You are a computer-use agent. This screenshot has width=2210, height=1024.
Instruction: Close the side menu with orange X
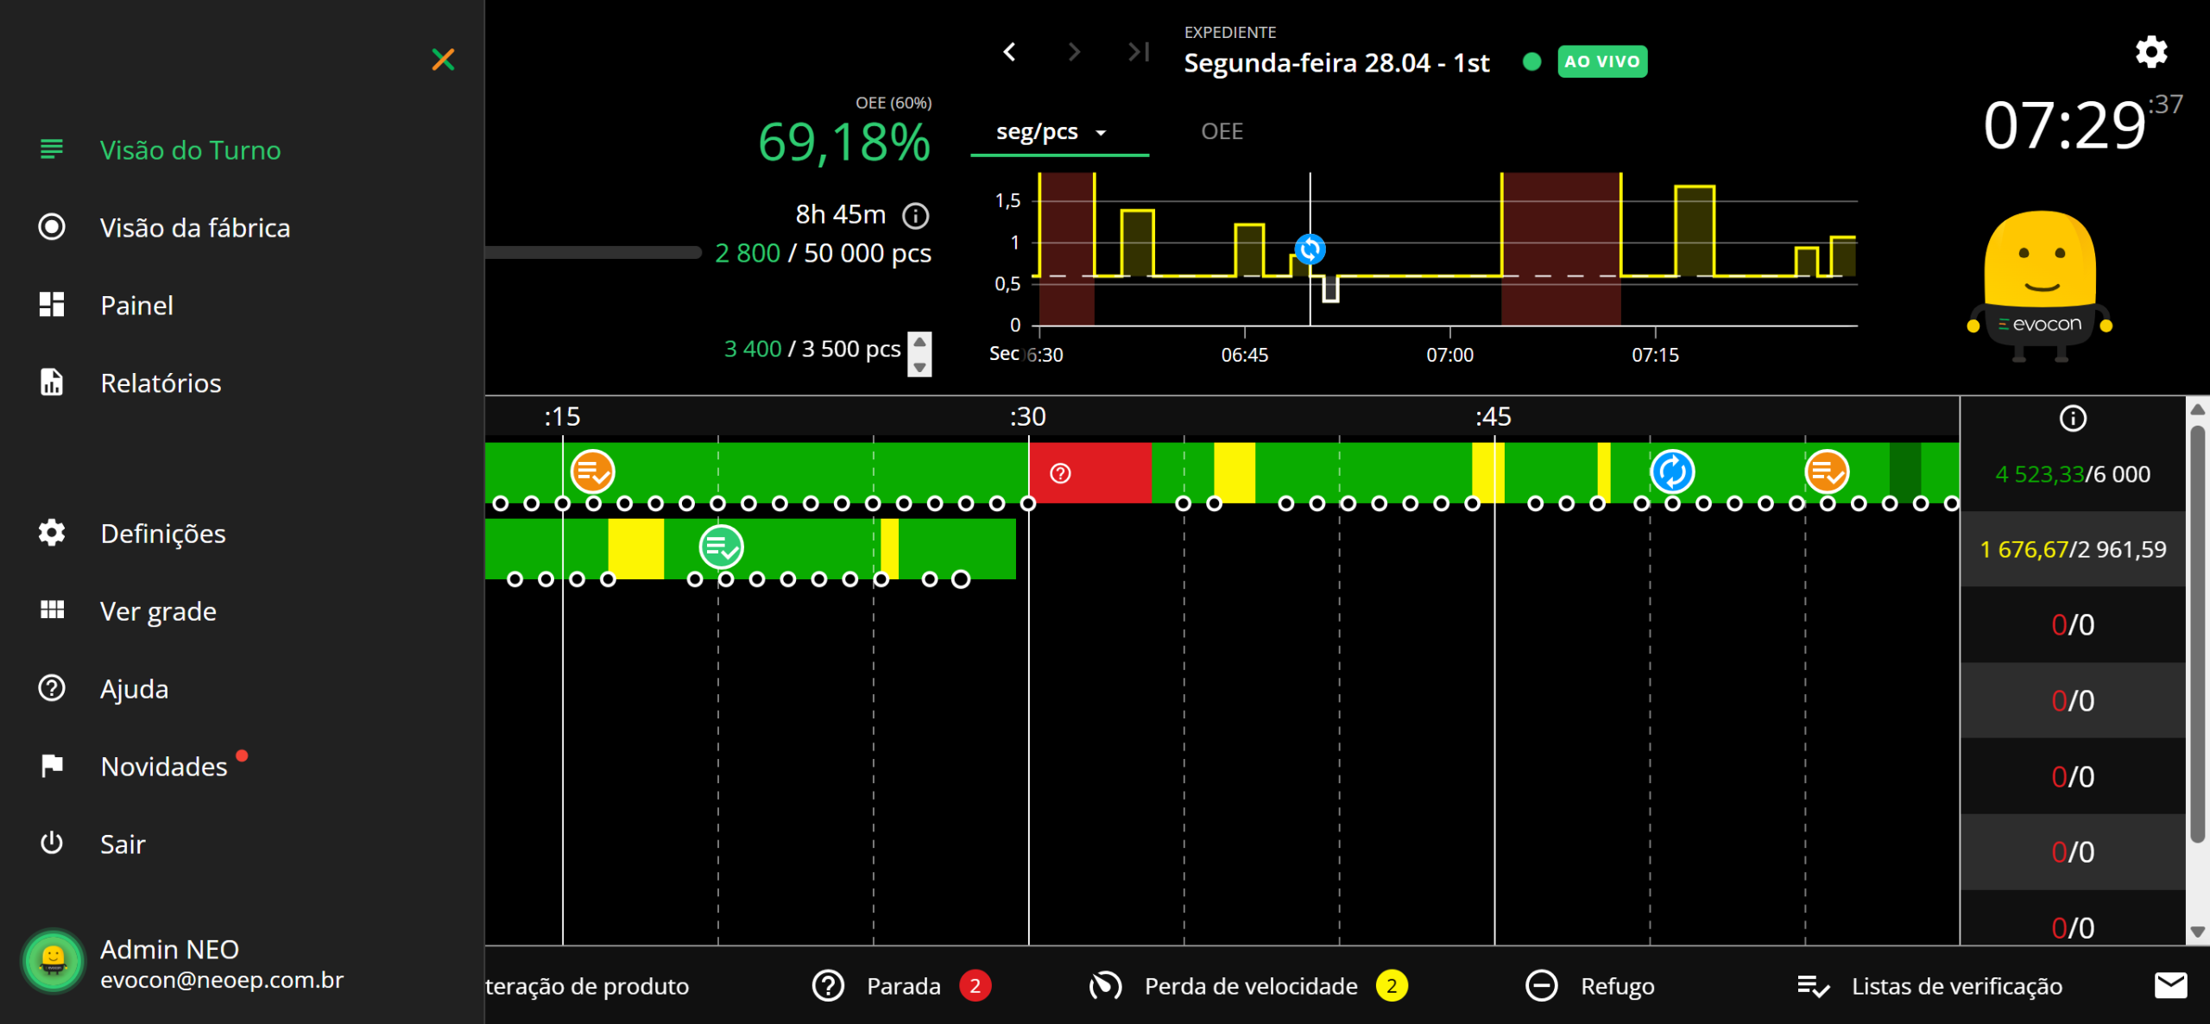click(x=443, y=60)
